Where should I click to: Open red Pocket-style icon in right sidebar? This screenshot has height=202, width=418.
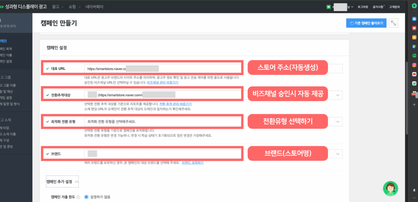point(414,28)
